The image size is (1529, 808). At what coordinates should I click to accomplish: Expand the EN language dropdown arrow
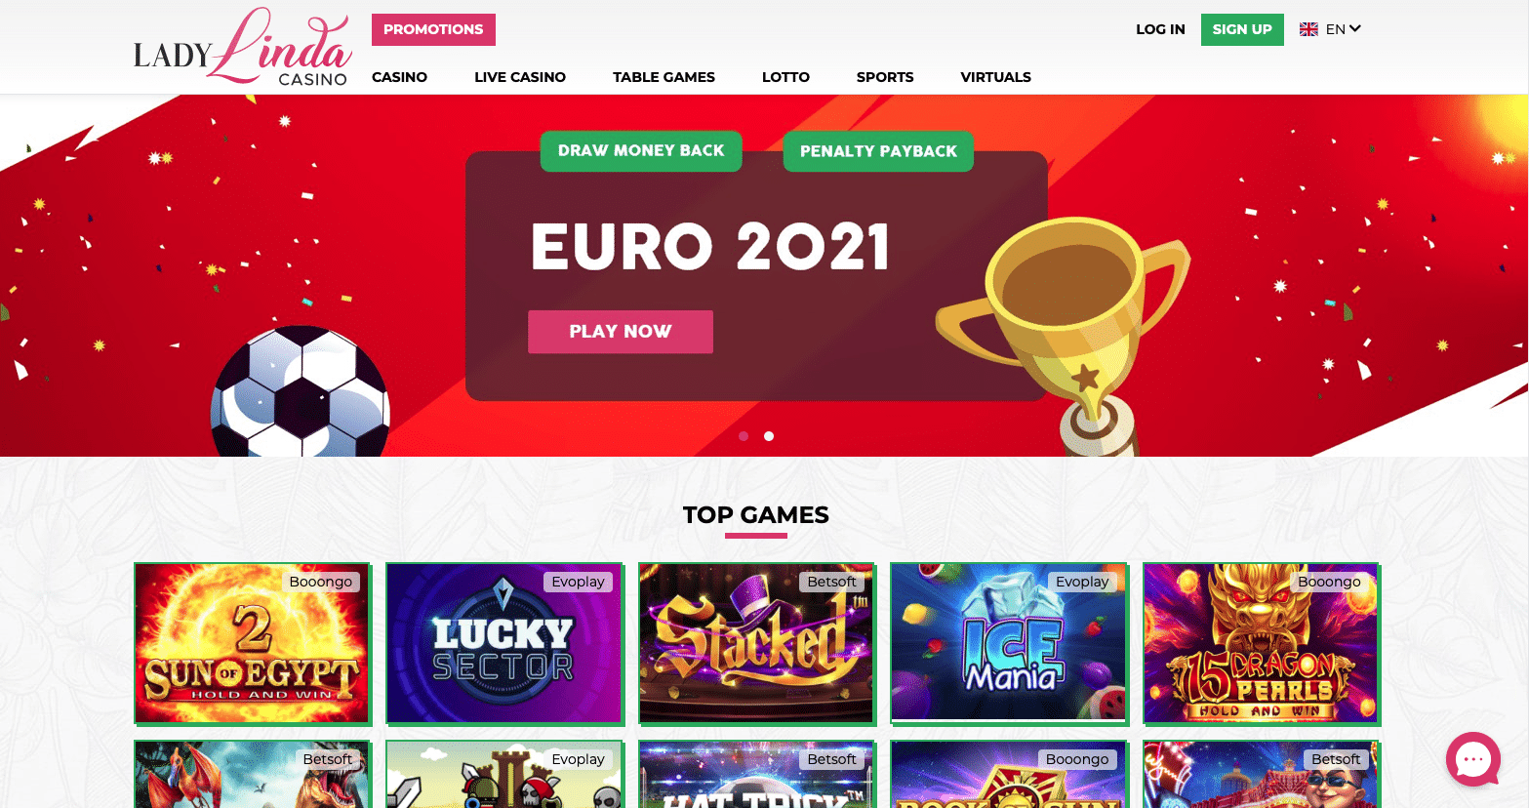pyautogui.click(x=1355, y=28)
